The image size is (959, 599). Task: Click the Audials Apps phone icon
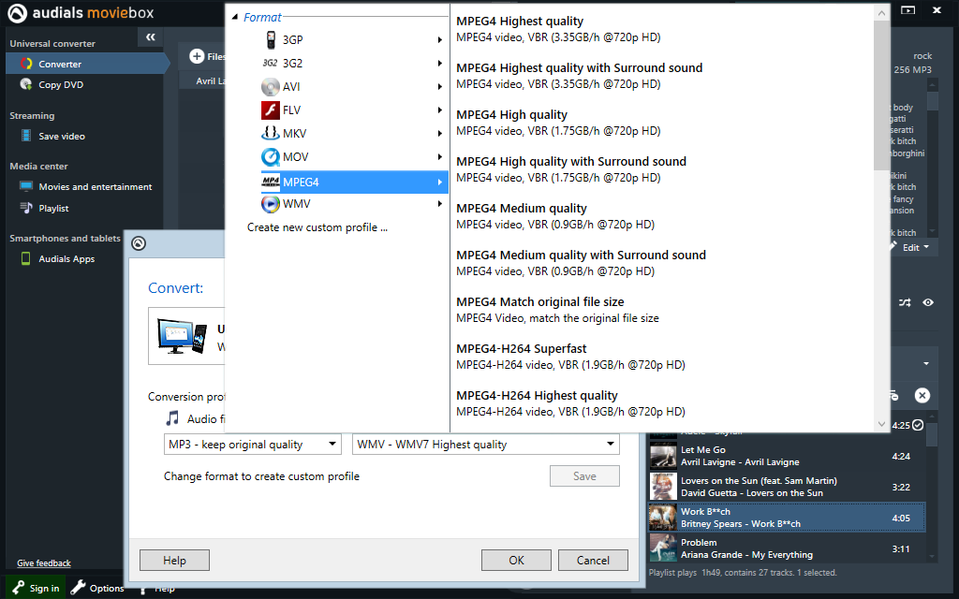(x=25, y=258)
